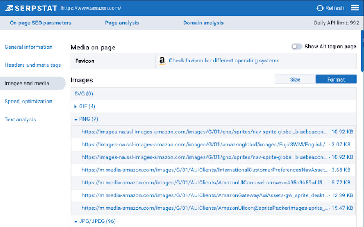Open Headers and meta tags section
364x227 pixels.
click(x=32, y=65)
